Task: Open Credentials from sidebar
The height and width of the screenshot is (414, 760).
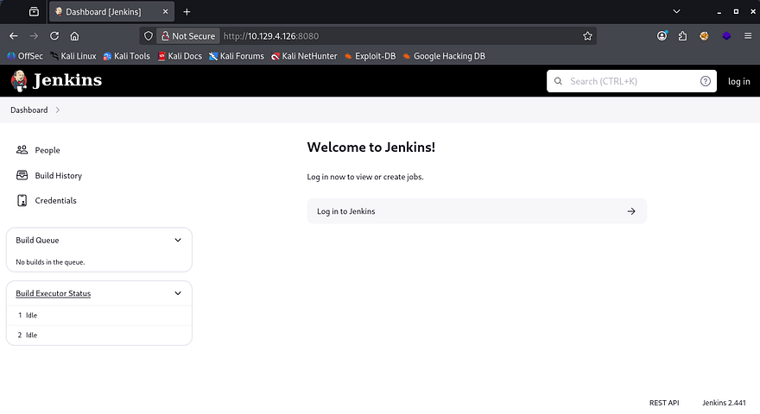Action: [55, 200]
